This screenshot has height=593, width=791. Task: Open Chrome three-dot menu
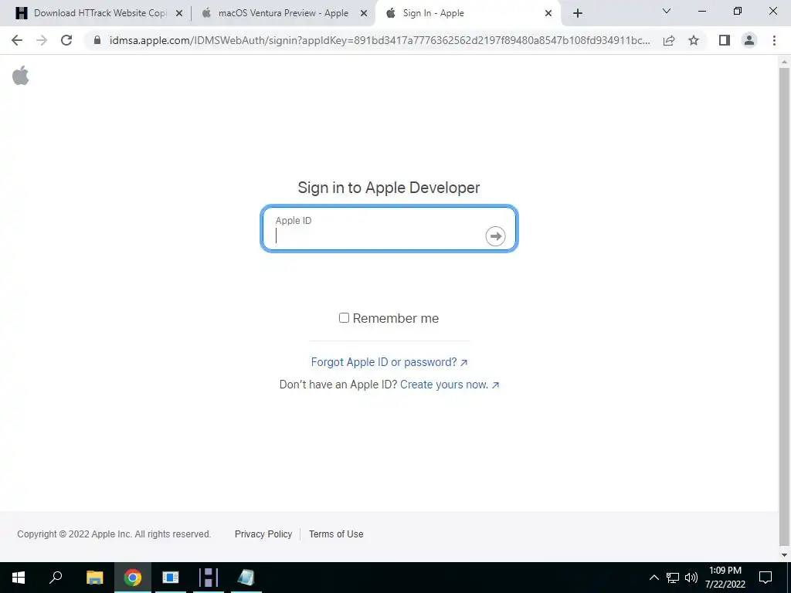click(774, 40)
